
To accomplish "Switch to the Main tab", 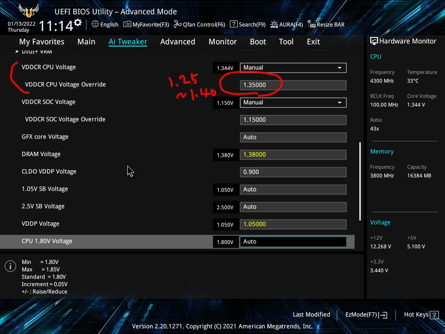I will point(86,42).
